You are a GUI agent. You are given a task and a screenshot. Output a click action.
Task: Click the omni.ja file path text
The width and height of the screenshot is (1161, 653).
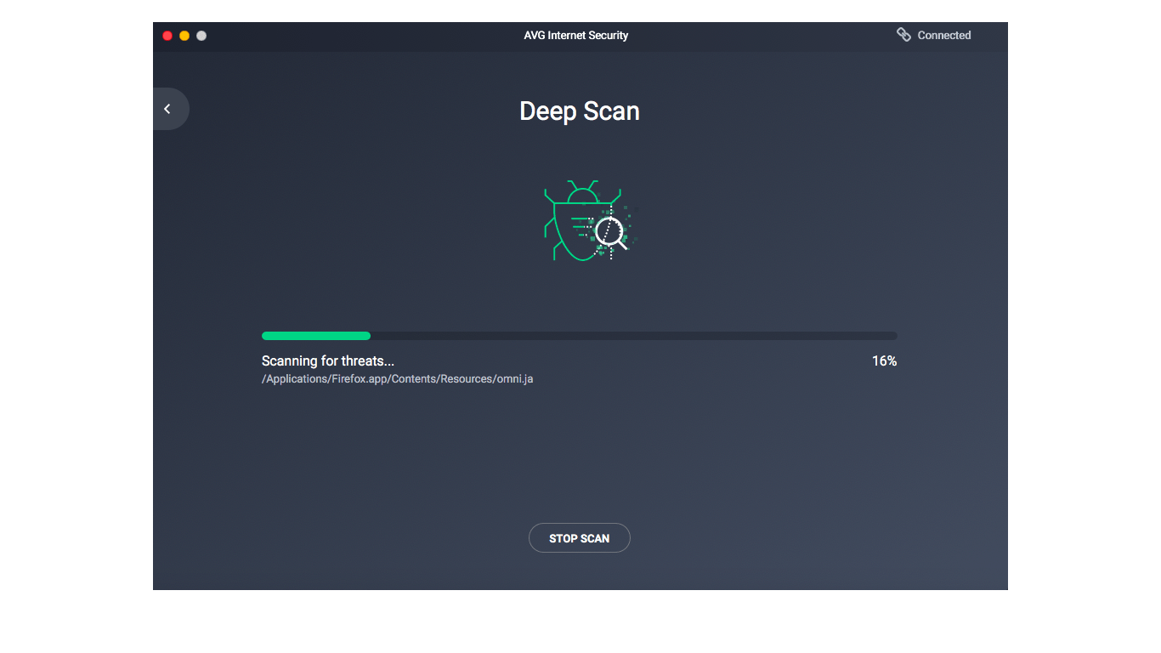[398, 379]
